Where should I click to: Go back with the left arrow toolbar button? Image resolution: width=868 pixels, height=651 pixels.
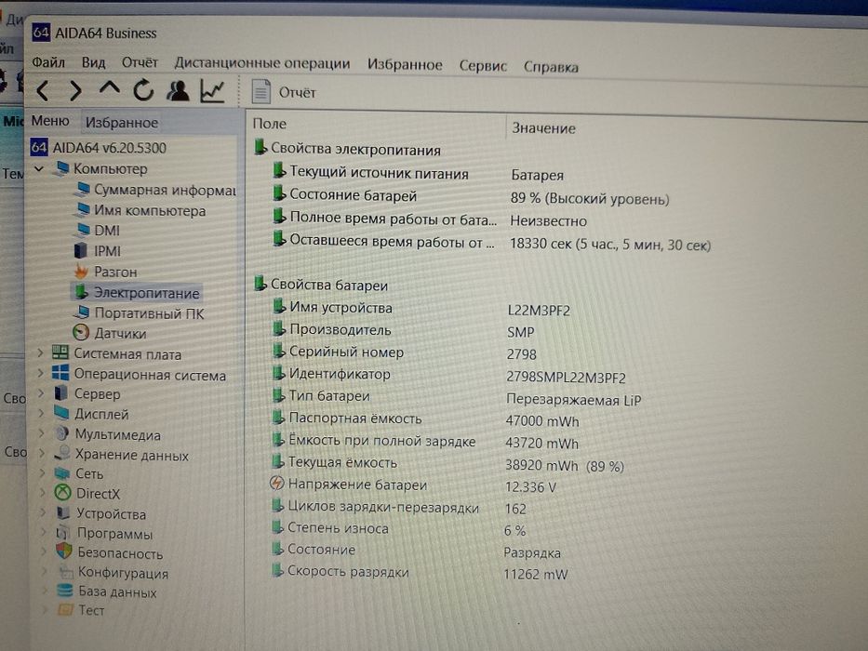coord(43,90)
